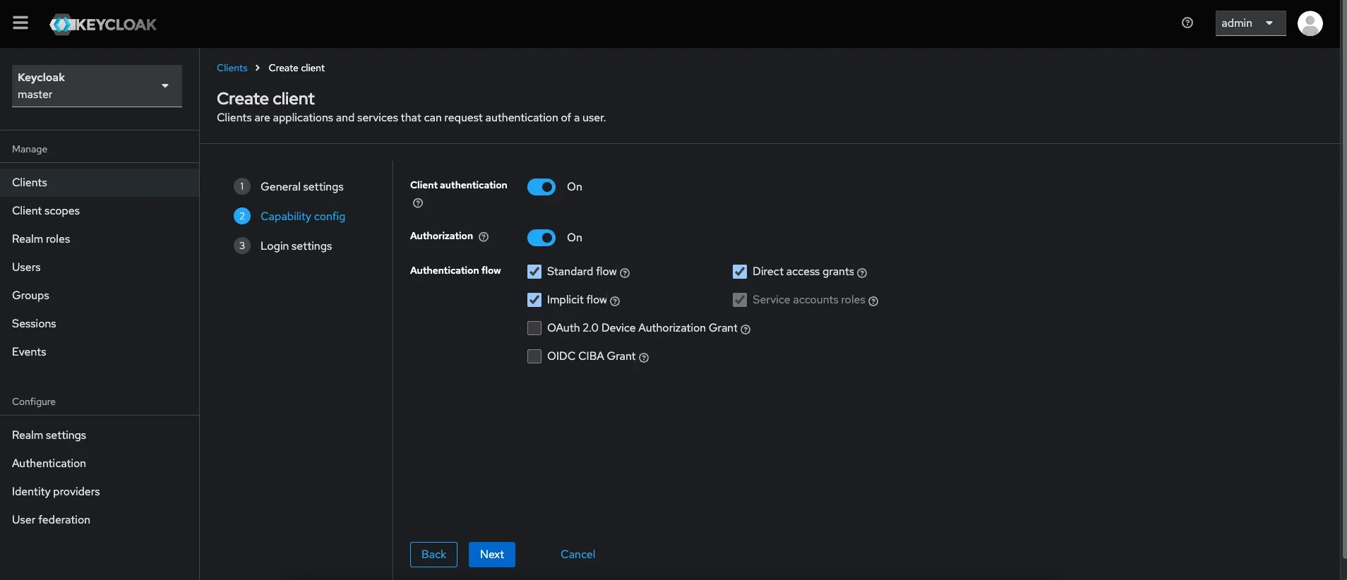Show help for Direct access grants
Viewport: 1347px width, 580px height.
862,273
